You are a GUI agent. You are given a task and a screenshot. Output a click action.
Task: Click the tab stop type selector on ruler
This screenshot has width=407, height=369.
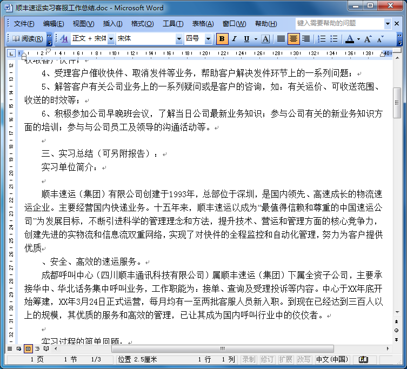tap(11, 53)
